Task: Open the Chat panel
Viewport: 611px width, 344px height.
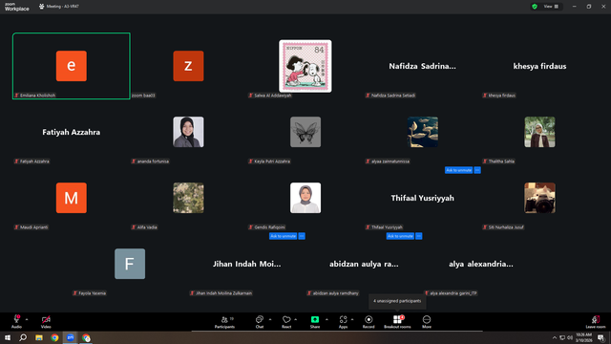Action: click(x=260, y=322)
